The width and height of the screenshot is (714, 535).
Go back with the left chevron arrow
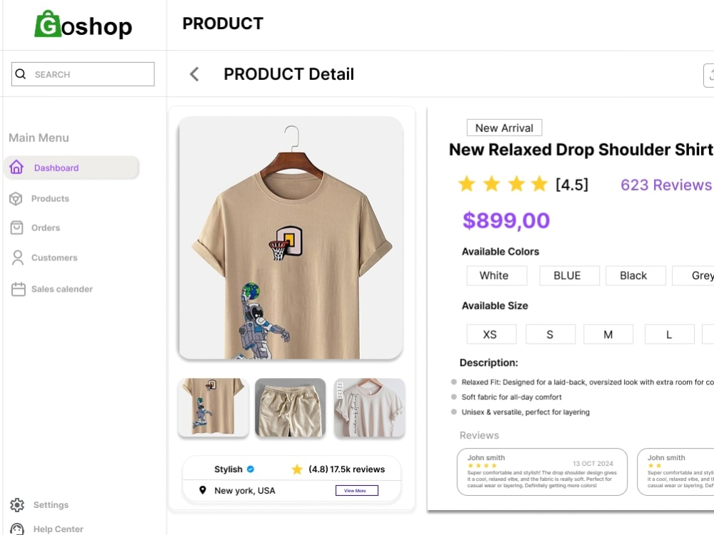194,73
